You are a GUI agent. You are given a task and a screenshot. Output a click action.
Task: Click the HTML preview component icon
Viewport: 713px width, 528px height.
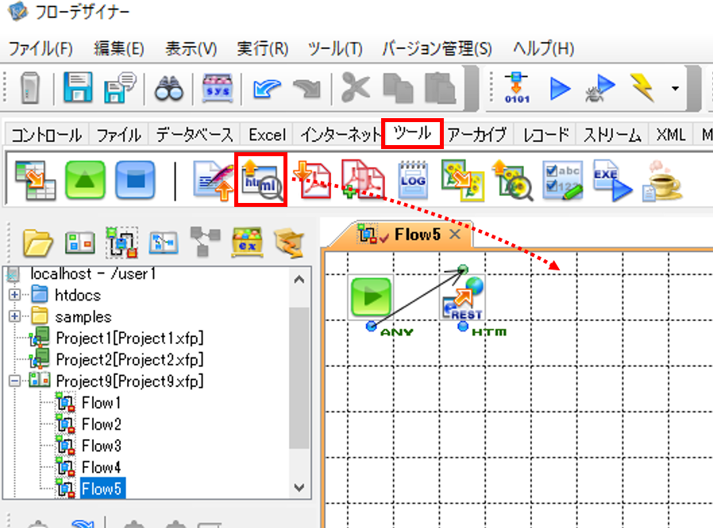coord(261,181)
